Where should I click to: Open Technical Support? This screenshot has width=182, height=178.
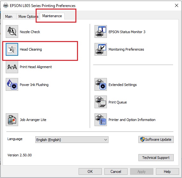tap(156, 158)
